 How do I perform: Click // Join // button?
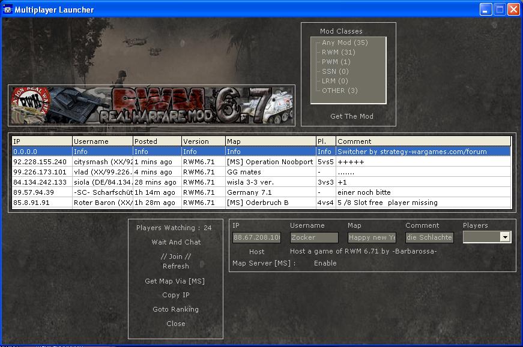pyautogui.click(x=176, y=257)
